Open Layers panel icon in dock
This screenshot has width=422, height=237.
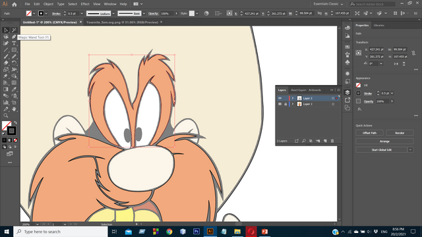[x=347, y=92]
